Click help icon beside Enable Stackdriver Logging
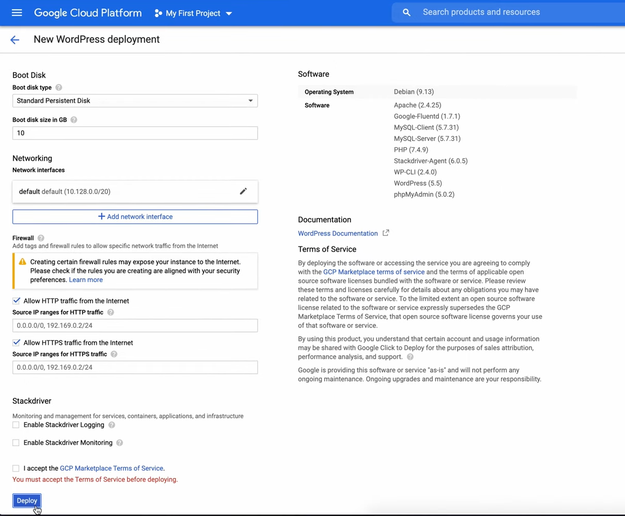The image size is (625, 516). point(112,425)
